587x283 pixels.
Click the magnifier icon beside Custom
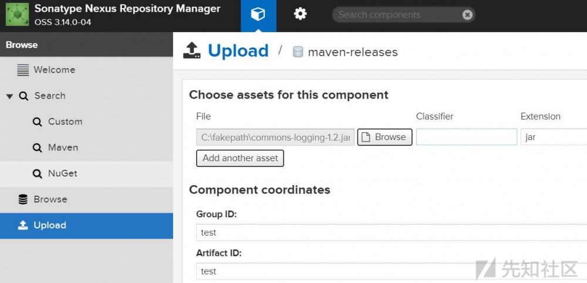point(37,122)
